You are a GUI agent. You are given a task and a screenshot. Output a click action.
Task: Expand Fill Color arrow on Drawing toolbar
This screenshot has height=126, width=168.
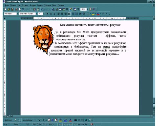63,120
